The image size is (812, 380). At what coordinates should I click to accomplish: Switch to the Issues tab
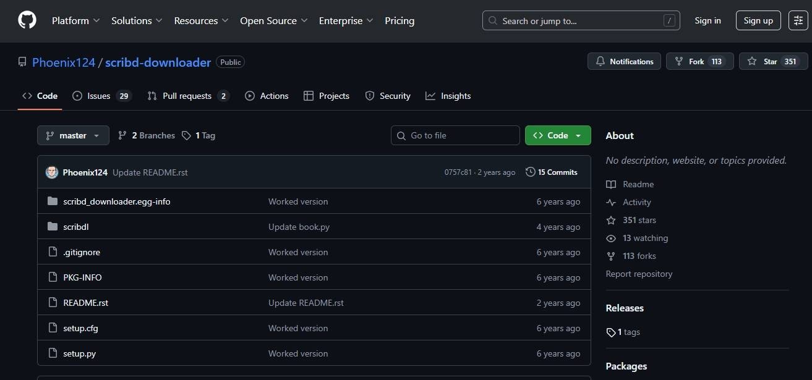point(102,96)
